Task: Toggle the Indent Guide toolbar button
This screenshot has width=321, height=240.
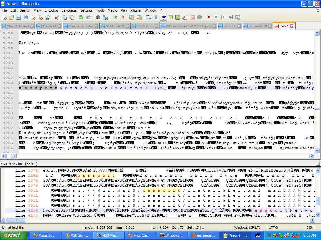Action: pos(164,17)
